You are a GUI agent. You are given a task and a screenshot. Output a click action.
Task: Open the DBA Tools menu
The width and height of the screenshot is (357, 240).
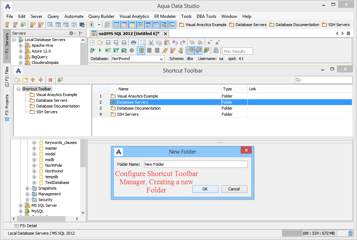point(206,16)
